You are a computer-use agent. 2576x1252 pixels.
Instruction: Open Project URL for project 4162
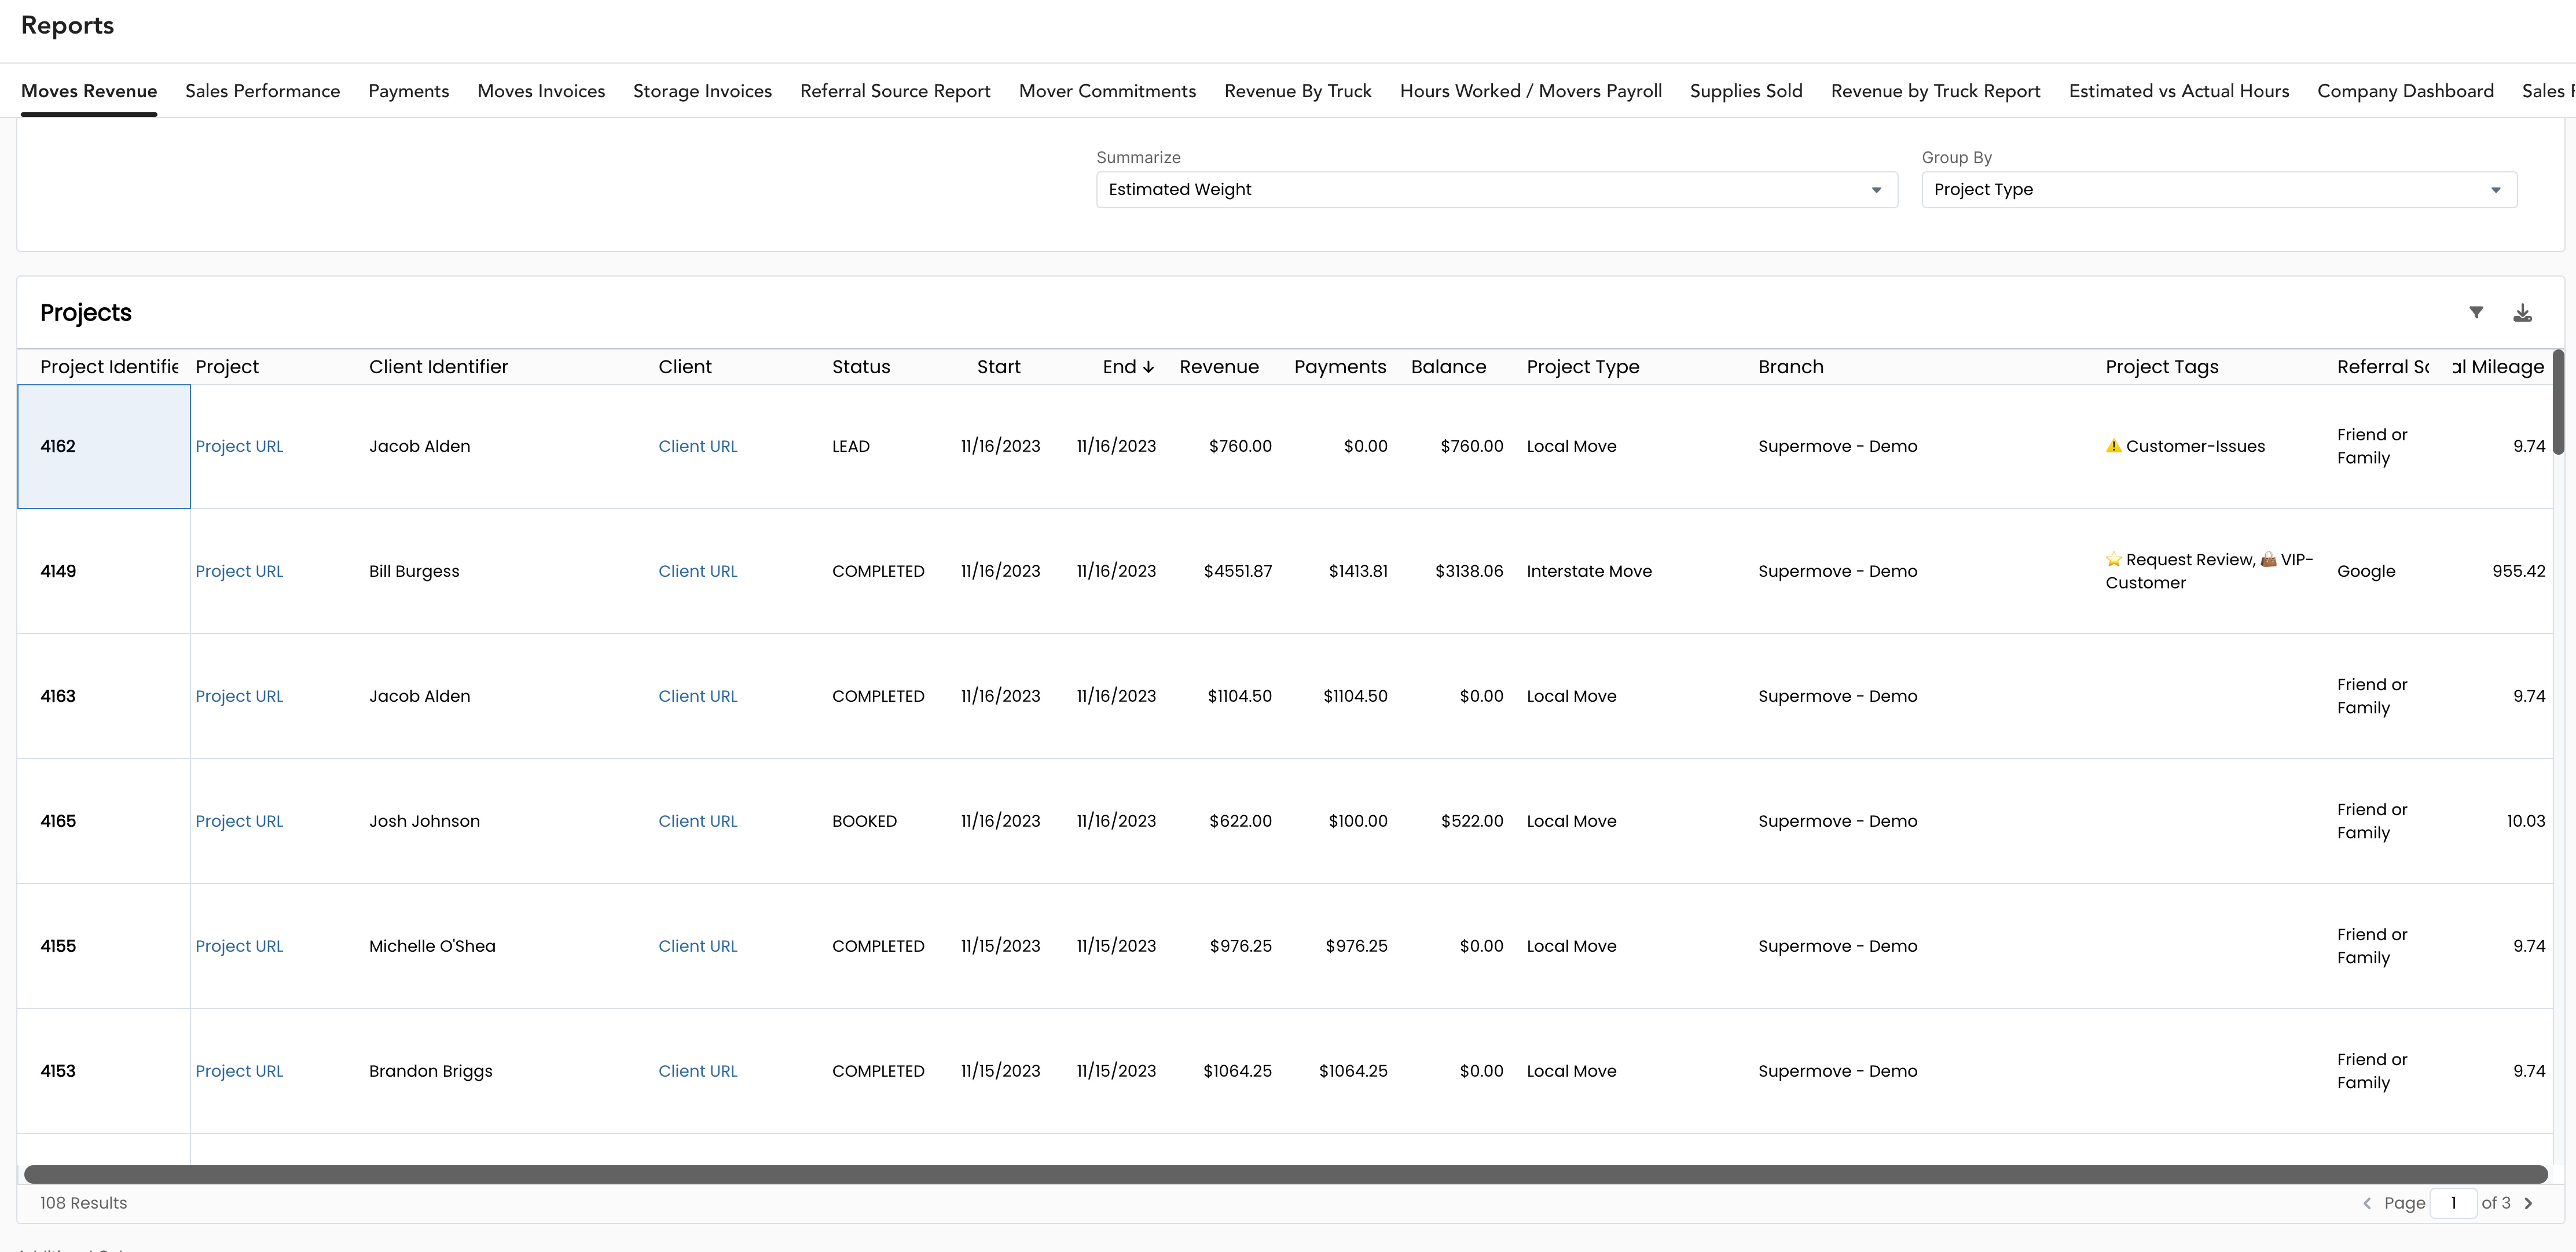(239, 447)
